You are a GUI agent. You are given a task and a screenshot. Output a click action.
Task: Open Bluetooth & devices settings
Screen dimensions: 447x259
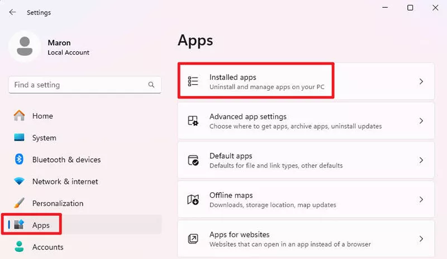point(85,159)
